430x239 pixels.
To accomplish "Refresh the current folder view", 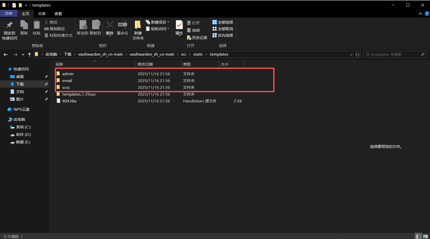I will pyautogui.click(x=357, y=55).
